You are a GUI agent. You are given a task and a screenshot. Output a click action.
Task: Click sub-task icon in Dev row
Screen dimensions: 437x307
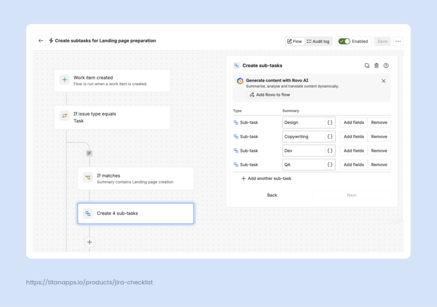click(236, 151)
